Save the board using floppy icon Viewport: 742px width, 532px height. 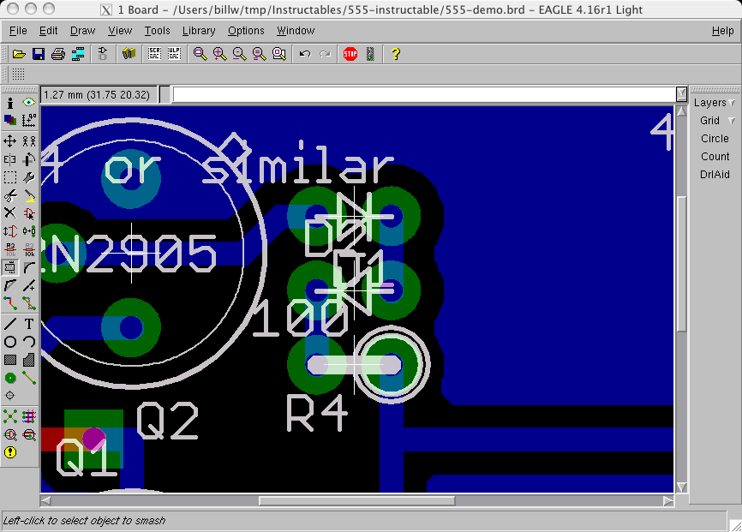coord(39,54)
